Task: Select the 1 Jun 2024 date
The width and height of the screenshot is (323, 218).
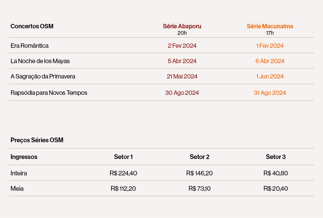Action: coord(270,76)
